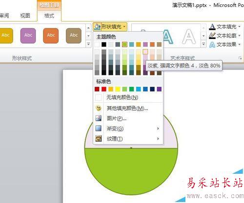Click the Drawing Tools (绘图工具) contextual tab header
Screen dimensions: 244x203
click(x=49, y=5)
